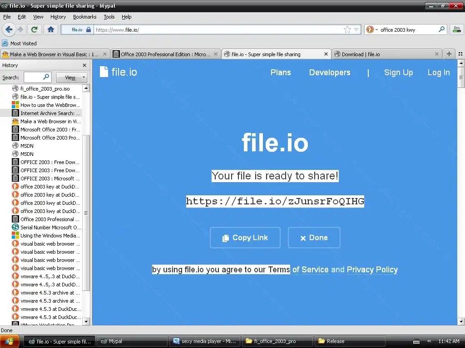Image resolution: width=465 pixels, height=348 pixels.
Task: Click the file.io logo in page header
Action: 119,72
